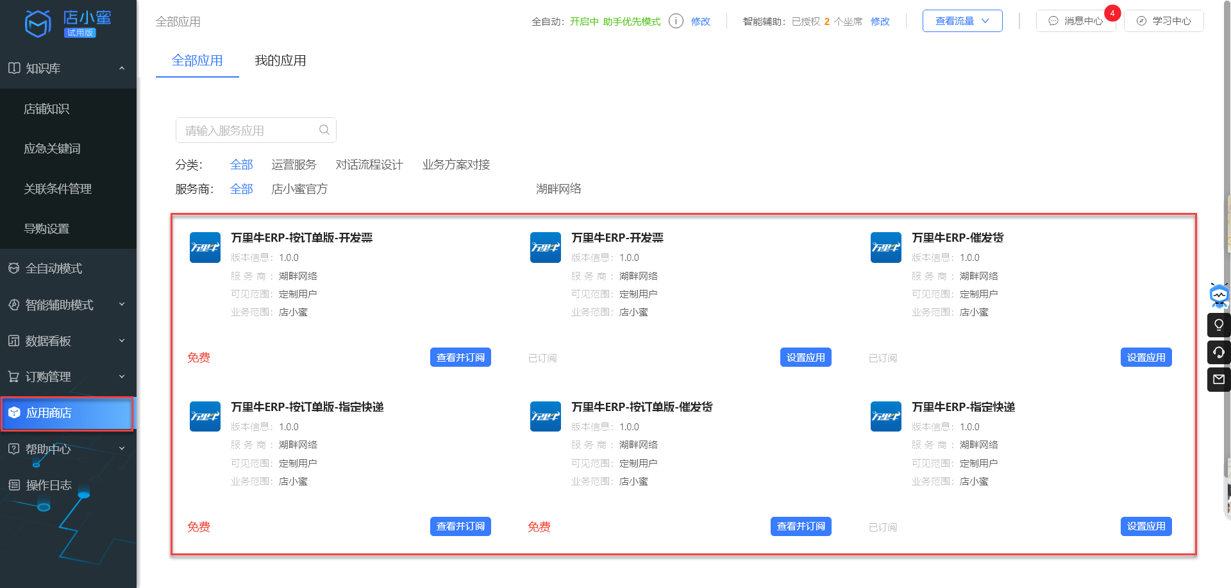Click the 订购管理 cart icon
This screenshot has height=588, width=1231.
14,376
